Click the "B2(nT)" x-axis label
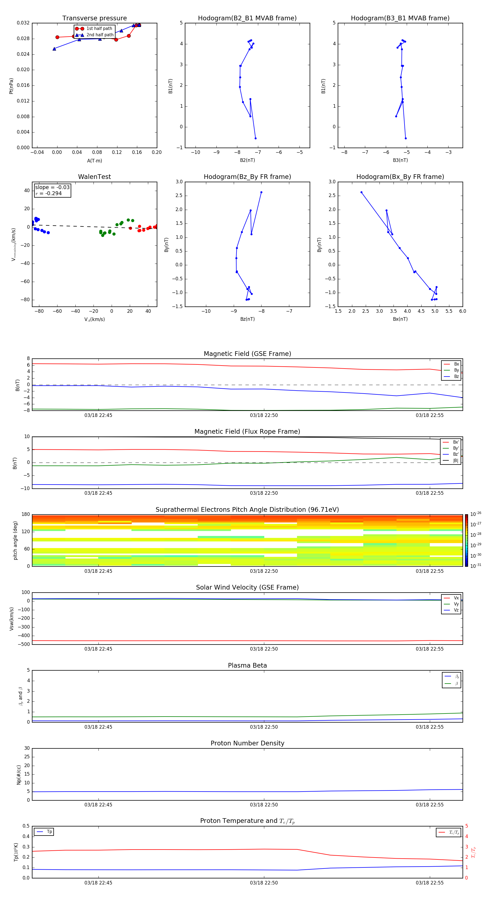This screenshot has height=907, width=495. tap(247, 160)
